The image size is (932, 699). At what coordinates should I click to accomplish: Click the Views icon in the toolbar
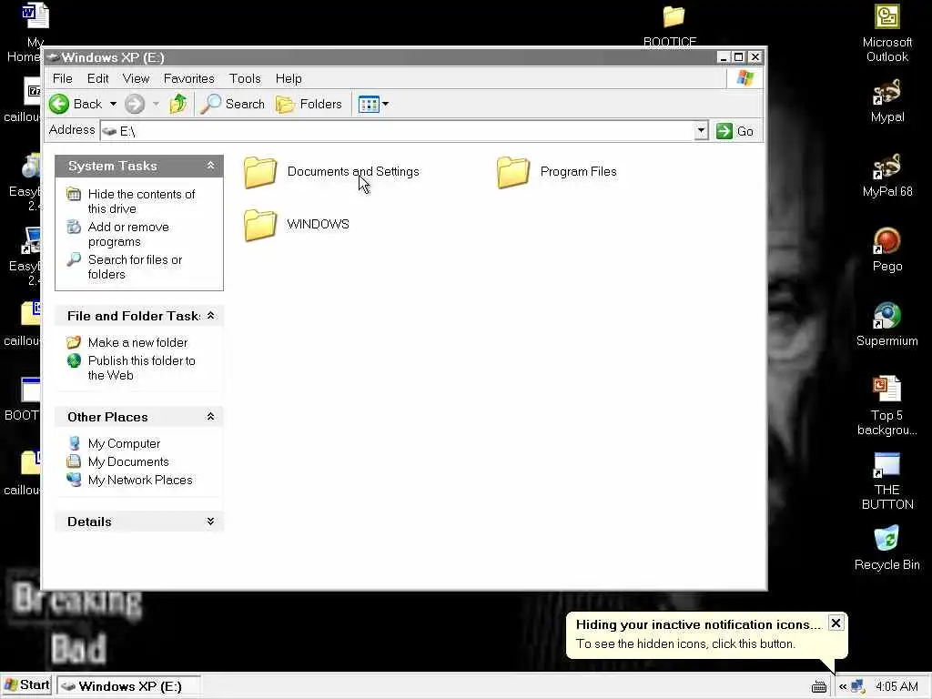[x=369, y=105]
